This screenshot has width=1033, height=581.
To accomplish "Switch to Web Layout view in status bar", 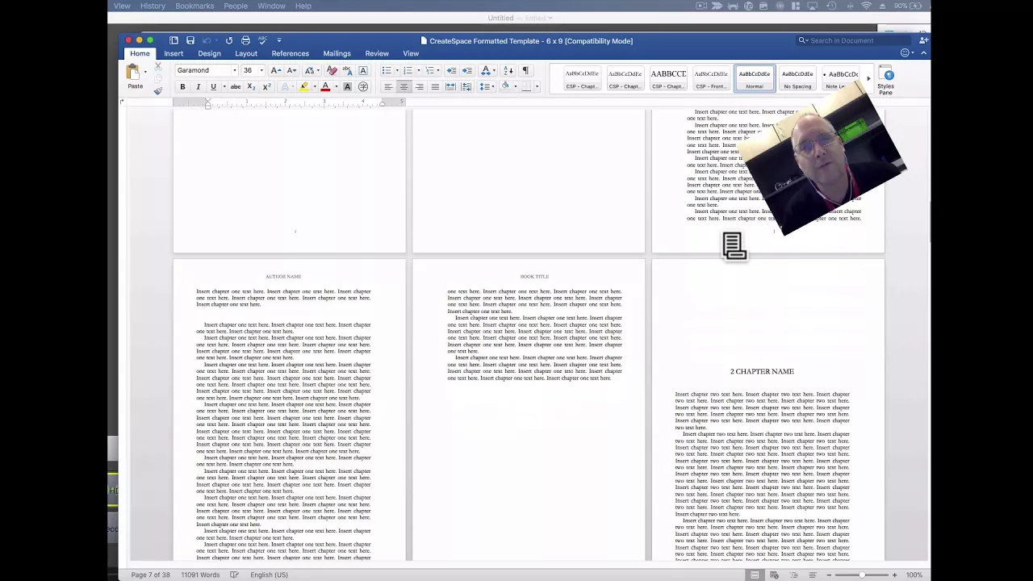I will pos(775,575).
